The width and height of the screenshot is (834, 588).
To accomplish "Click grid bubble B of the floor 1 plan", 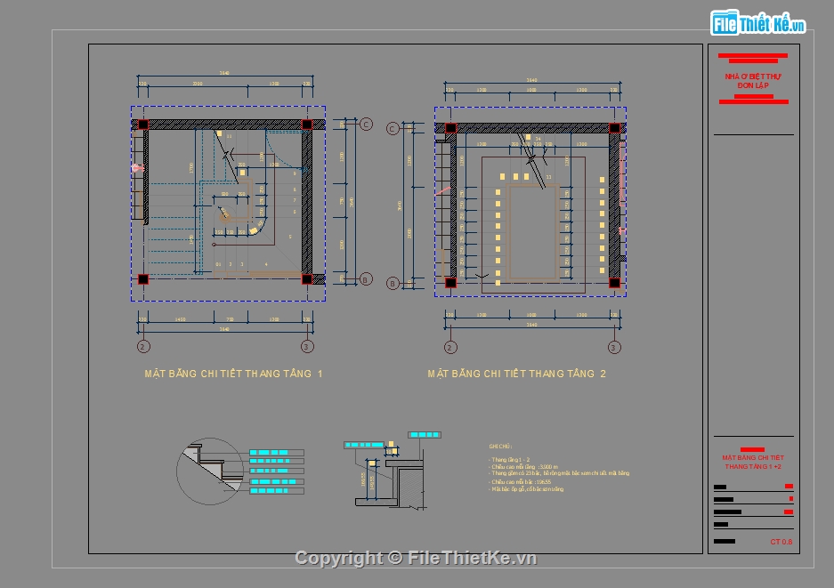I will [366, 279].
